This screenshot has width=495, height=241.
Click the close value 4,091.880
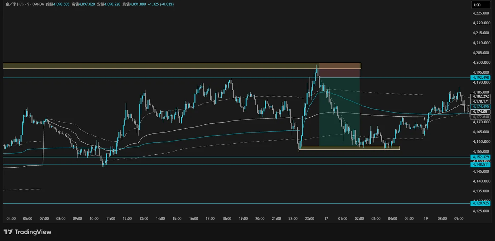click(138, 4)
